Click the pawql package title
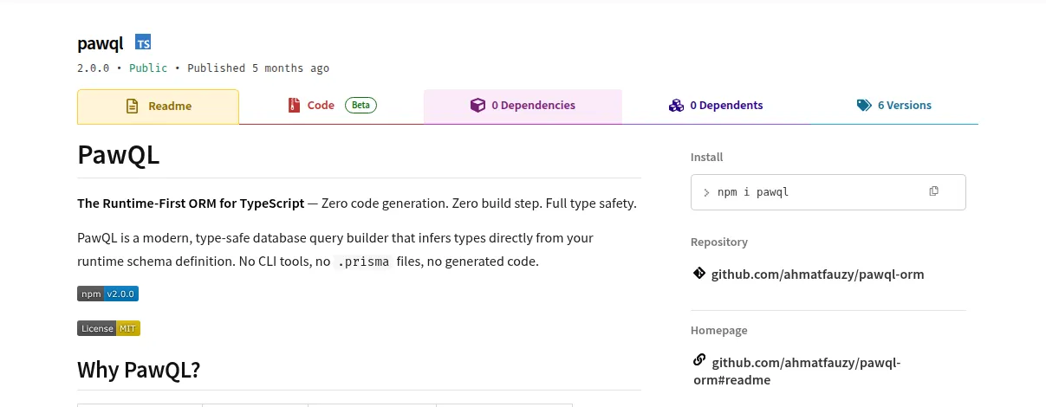The height and width of the screenshot is (407, 1046). (101, 43)
